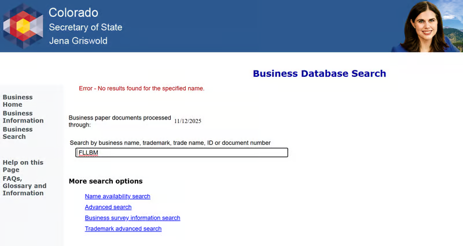
Task: Open Business survey information search
Action: coord(133,218)
